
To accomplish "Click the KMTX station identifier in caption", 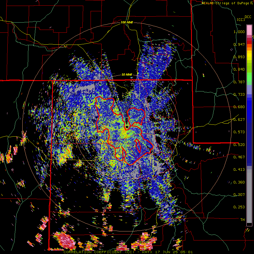I will [147, 252].
